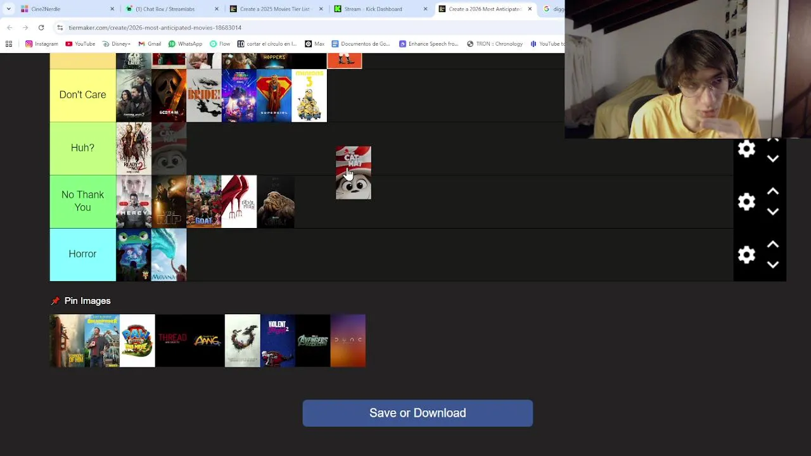Close the Kick Dashboard tab
This screenshot has width=811, height=456.
[425, 9]
